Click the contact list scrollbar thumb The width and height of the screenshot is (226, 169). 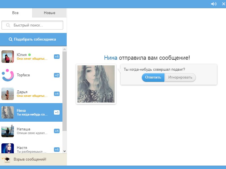tap(65, 91)
